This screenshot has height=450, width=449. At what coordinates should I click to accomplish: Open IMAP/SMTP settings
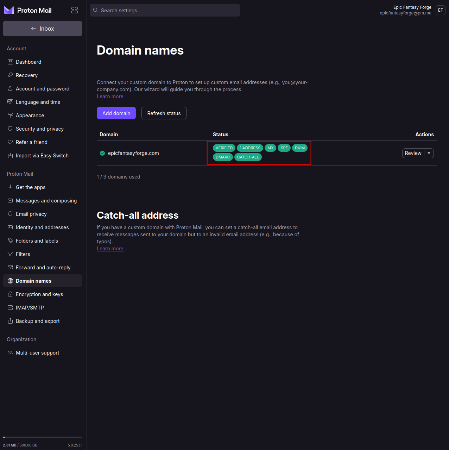click(x=43, y=308)
